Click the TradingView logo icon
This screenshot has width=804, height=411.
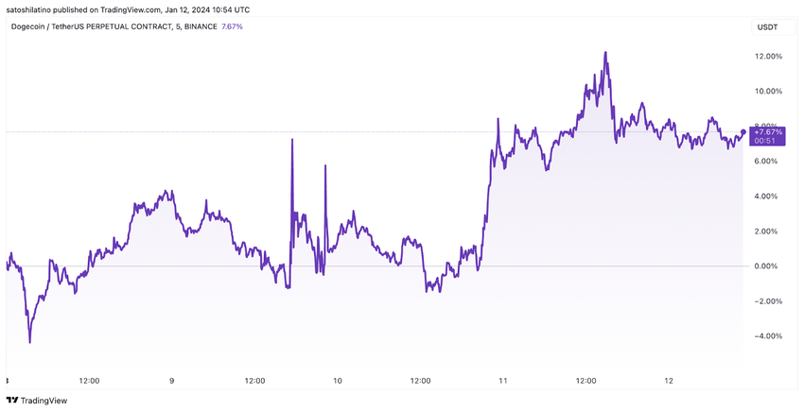point(12,400)
